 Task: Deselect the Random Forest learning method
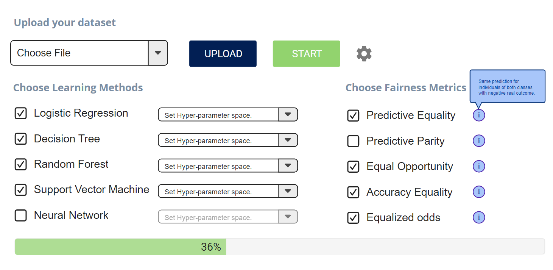20,164
